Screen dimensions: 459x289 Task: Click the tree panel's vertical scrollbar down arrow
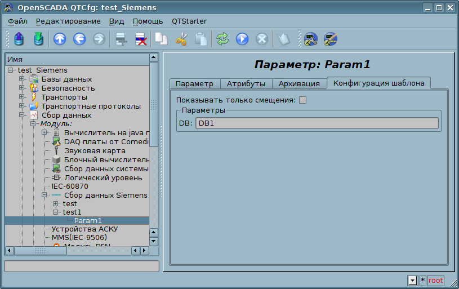point(153,241)
